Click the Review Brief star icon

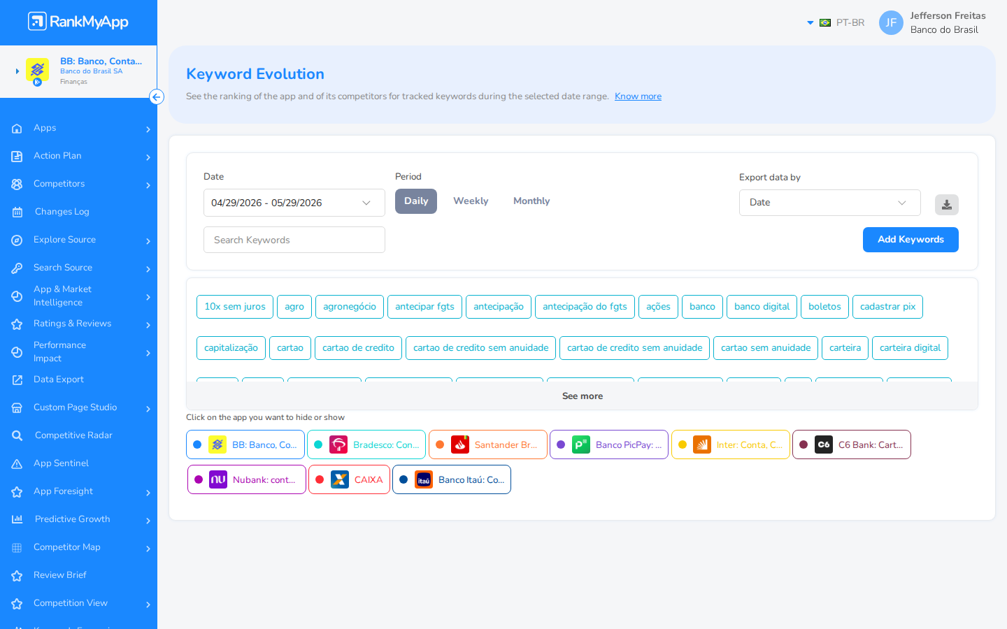click(x=17, y=576)
